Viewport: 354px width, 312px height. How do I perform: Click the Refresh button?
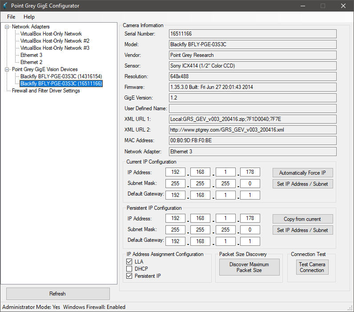coord(58,294)
